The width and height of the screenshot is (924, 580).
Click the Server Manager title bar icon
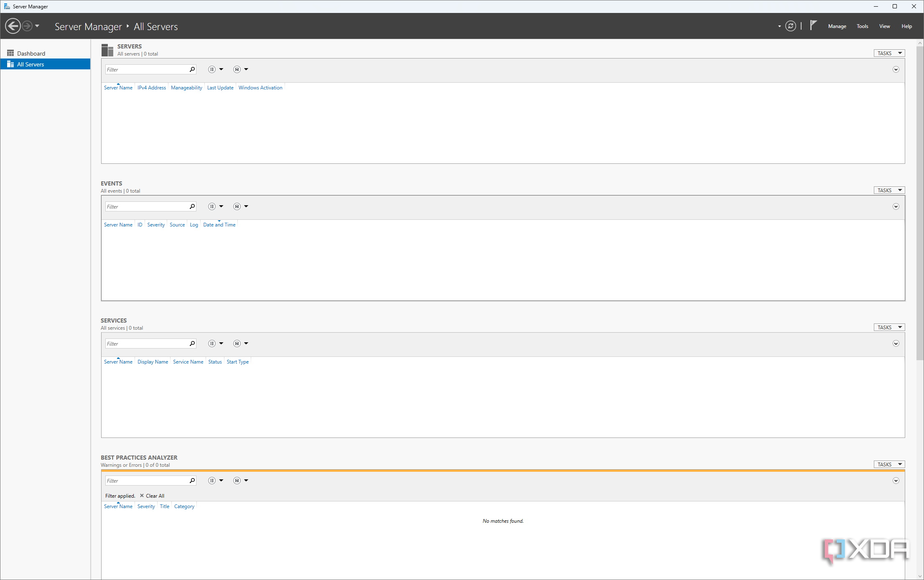tap(7, 6)
